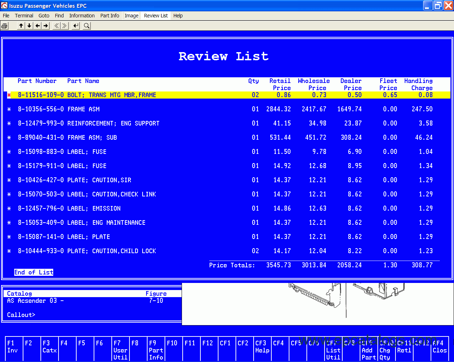Click the Dealer Price column header
This screenshot has height=362, width=454.
click(351, 84)
